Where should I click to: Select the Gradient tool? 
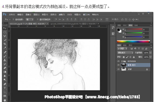click(5, 72)
